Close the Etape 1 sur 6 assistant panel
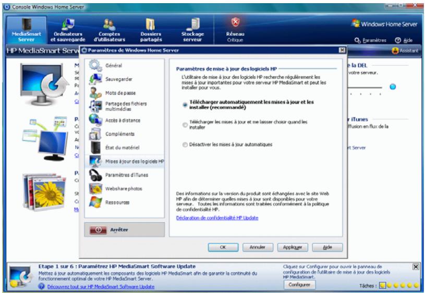The width and height of the screenshot is (425, 293). coord(416,267)
